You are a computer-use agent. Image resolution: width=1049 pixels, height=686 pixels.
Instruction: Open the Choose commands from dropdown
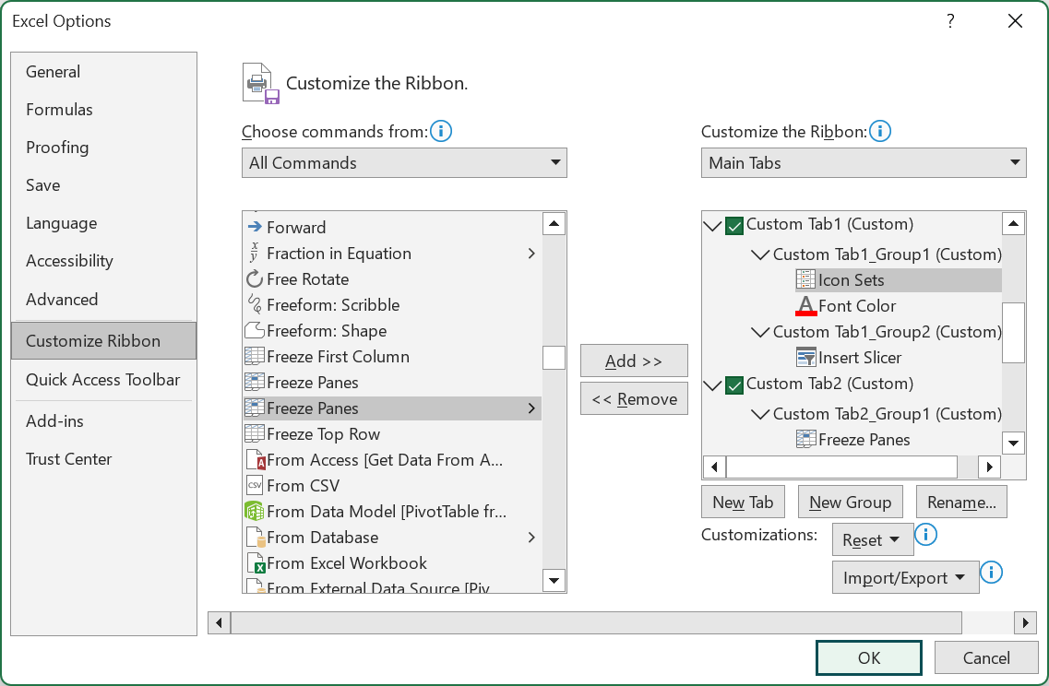coord(404,162)
